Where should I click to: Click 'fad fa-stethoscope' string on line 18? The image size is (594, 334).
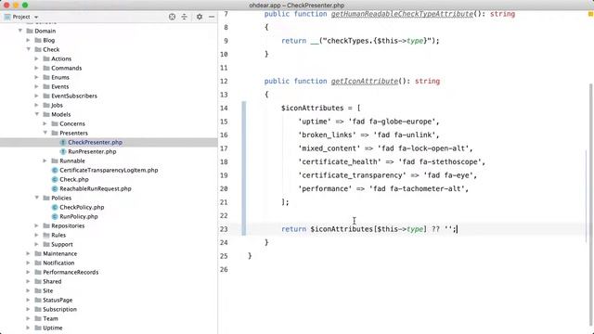pyautogui.click(x=439, y=161)
